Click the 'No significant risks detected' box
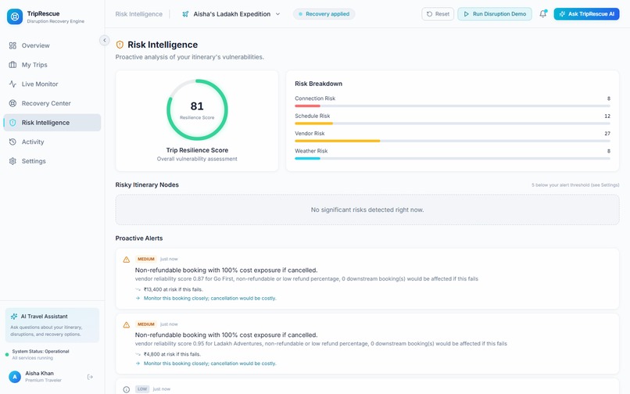 tap(367, 210)
